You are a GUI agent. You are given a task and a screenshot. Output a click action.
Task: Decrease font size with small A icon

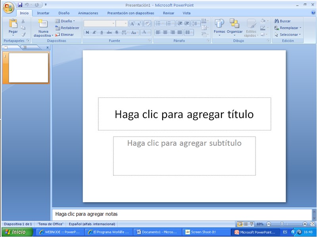(x=139, y=24)
